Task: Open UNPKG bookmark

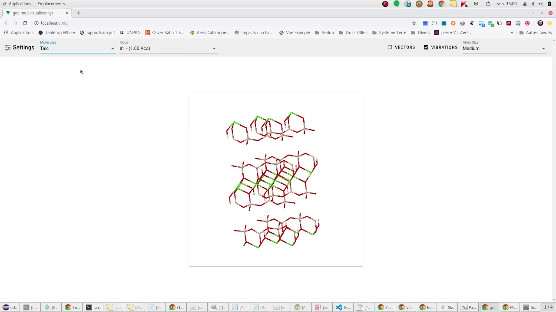Action: [x=130, y=32]
